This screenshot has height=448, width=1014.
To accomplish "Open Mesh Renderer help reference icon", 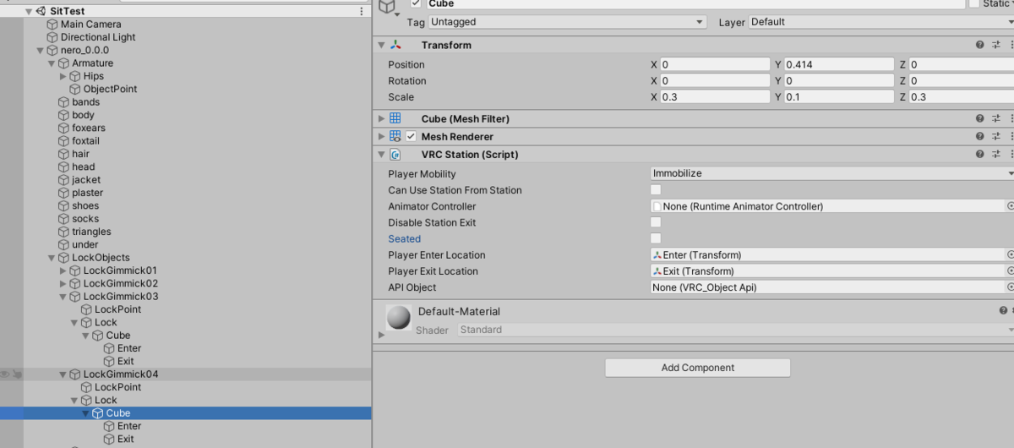I will [979, 137].
